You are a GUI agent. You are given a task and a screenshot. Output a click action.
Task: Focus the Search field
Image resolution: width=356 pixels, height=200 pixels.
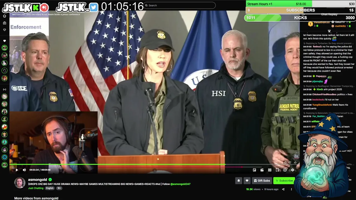click(179, 5)
